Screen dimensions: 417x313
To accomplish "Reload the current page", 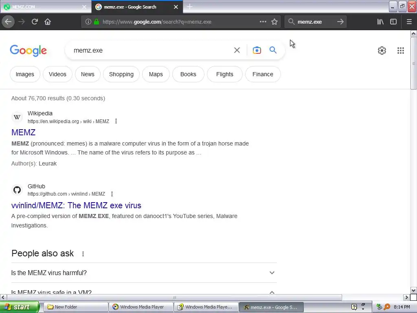I will [35, 22].
